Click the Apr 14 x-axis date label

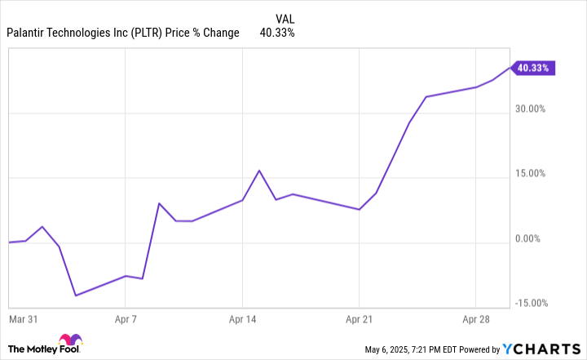242,322
